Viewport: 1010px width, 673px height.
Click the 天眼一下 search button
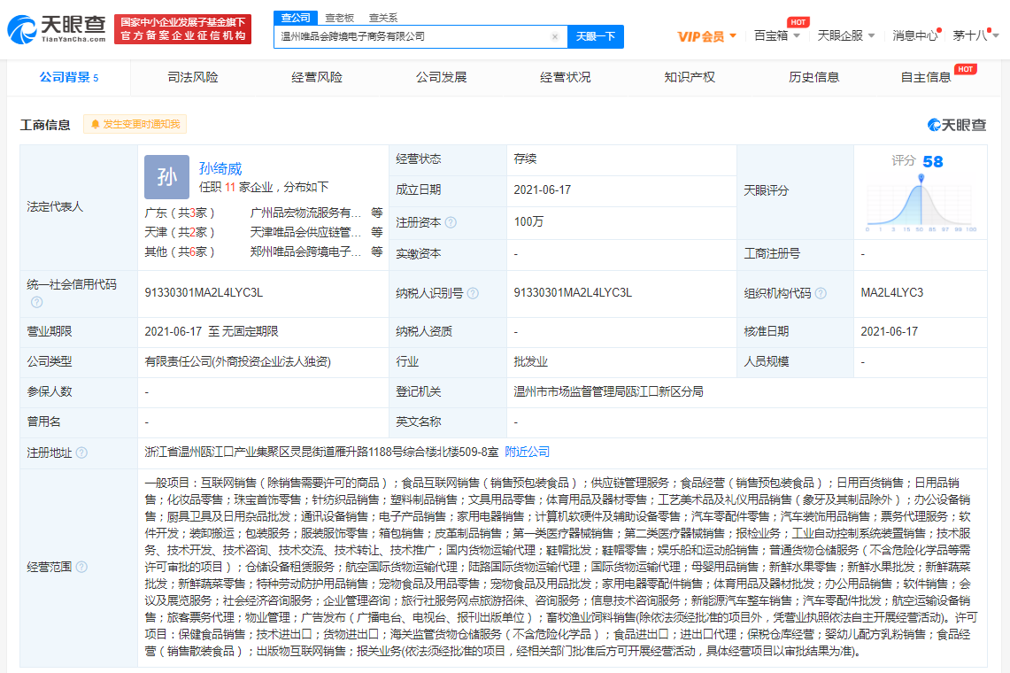595,36
